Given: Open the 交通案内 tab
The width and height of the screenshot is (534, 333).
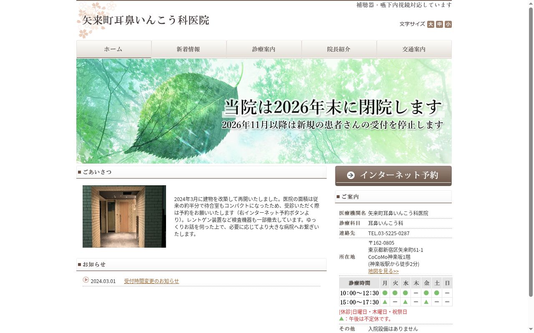Looking at the screenshot, I should (x=414, y=49).
